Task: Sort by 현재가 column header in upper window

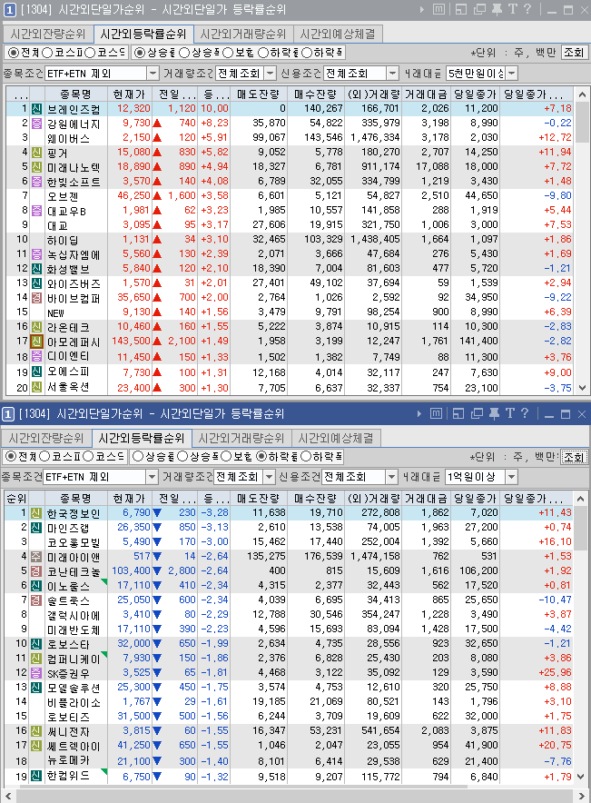Action: pos(130,94)
